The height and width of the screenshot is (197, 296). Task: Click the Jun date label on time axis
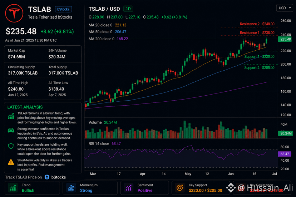[x=231, y=174]
